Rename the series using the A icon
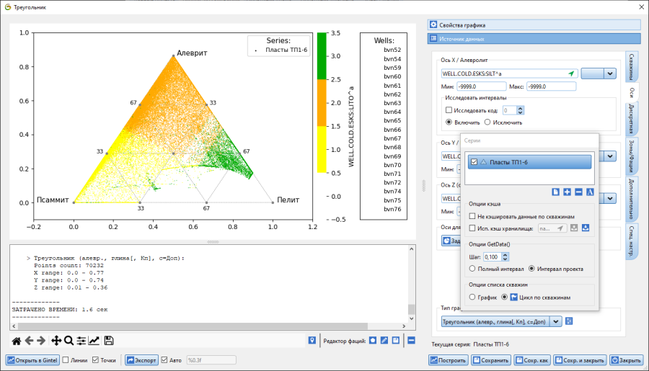This screenshot has width=649, height=371. 590,192
